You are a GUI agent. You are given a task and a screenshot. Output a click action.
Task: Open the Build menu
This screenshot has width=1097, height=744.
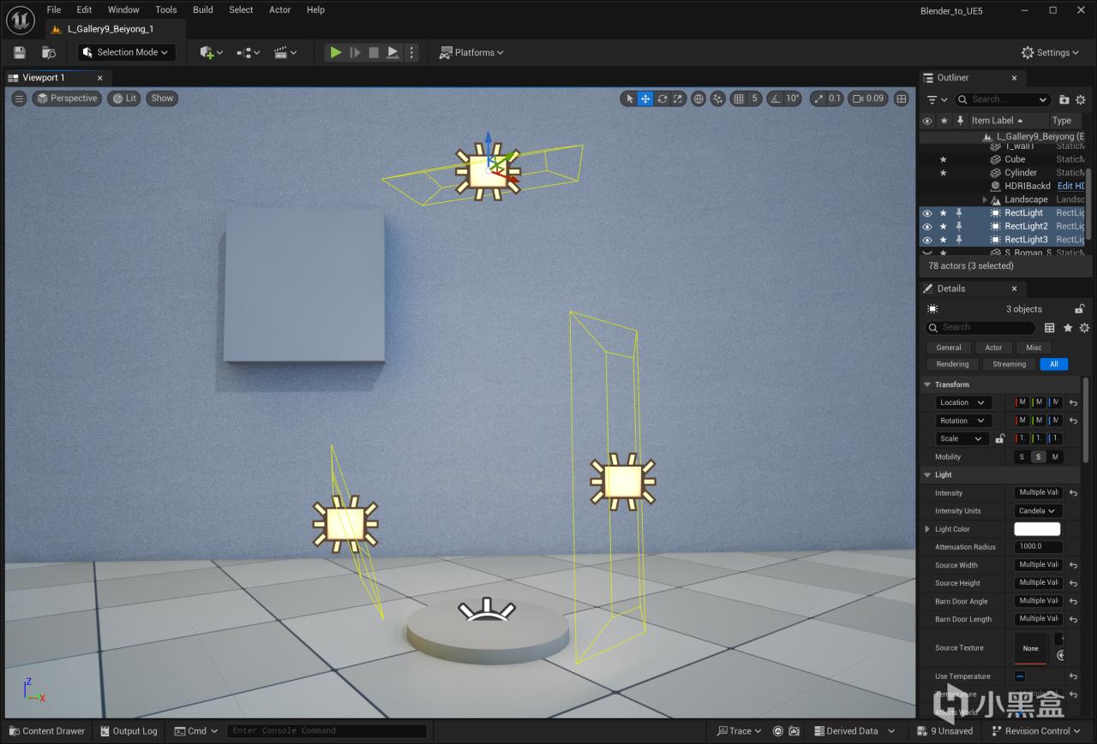point(202,9)
